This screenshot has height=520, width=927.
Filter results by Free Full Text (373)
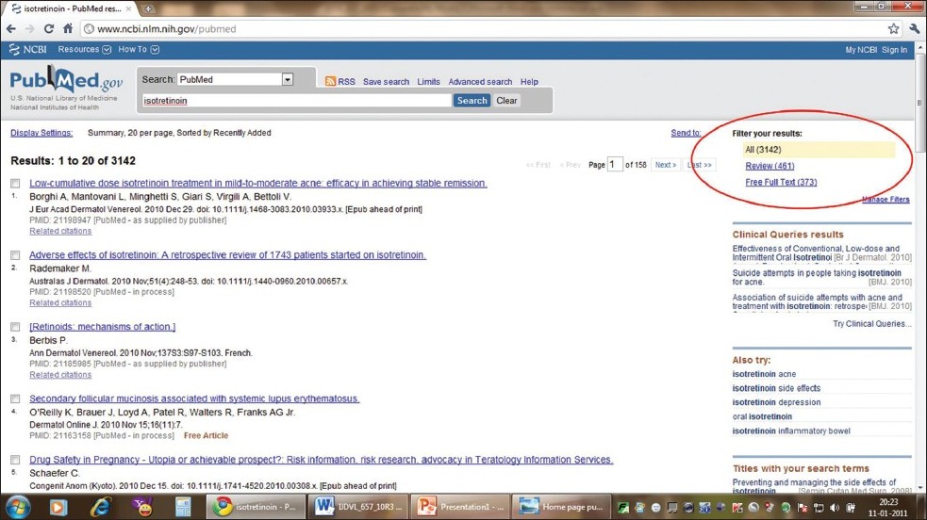point(781,182)
